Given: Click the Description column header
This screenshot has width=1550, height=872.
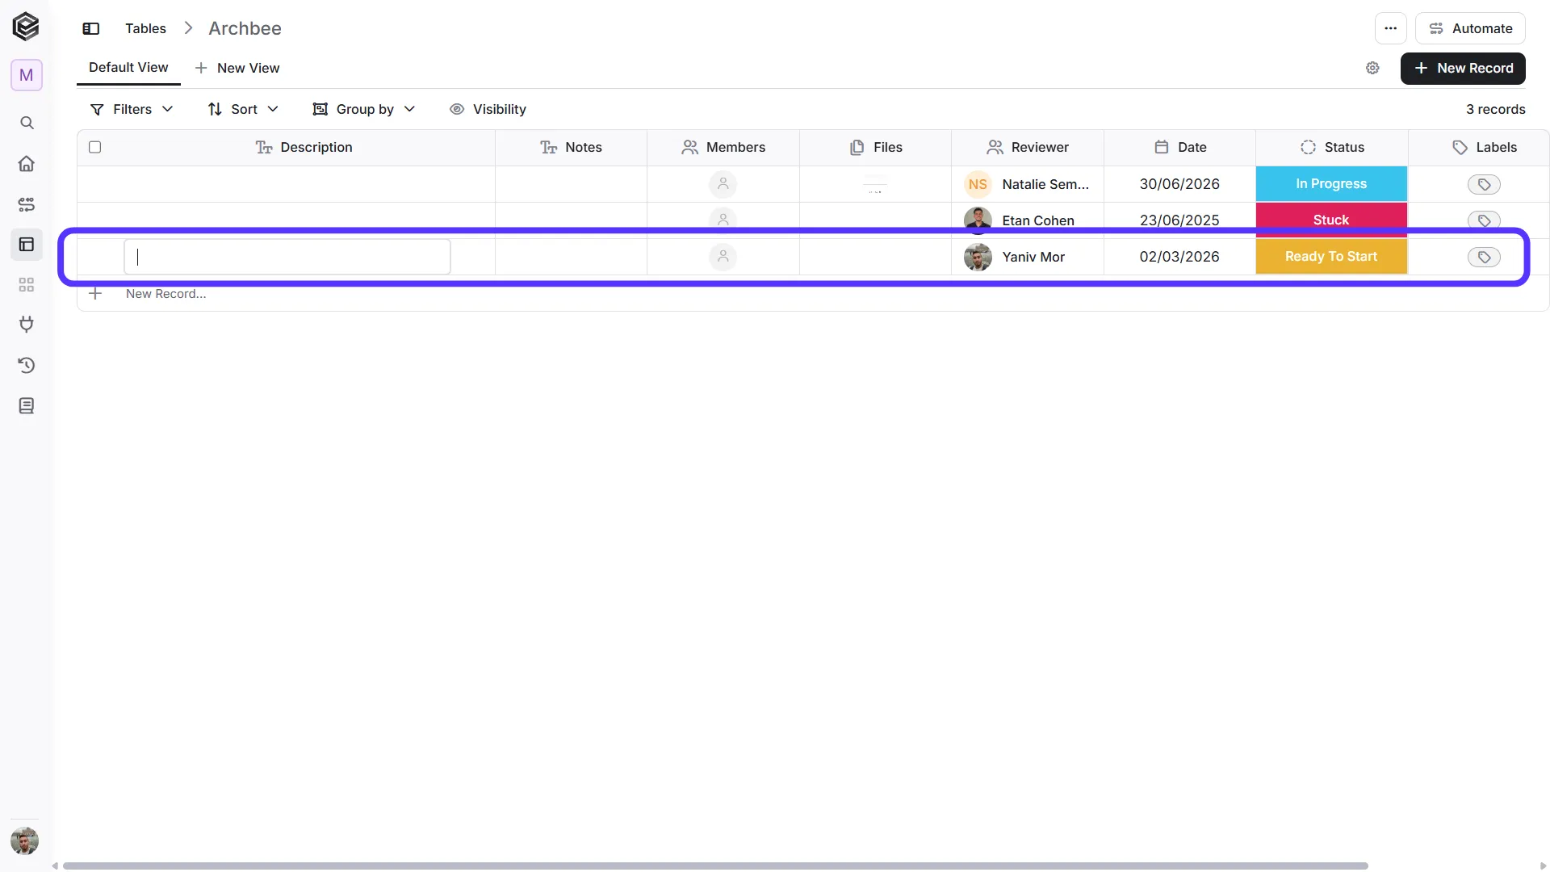Looking at the screenshot, I should 304,147.
